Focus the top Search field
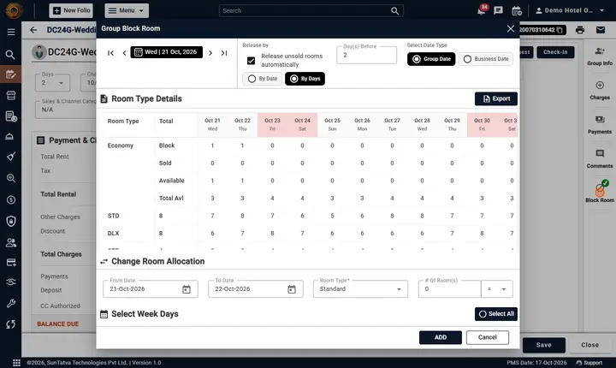The image size is (616, 368). click(x=311, y=10)
